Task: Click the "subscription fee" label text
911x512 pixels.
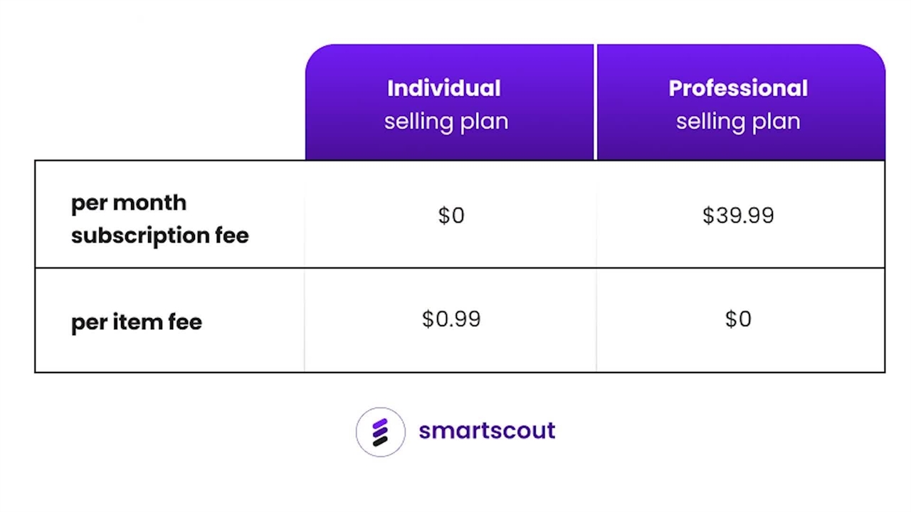Action: tap(159, 235)
